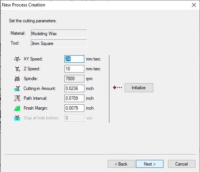The image size is (200, 172).
Task: Proceed using the Next button
Action: click(x=150, y=164)
